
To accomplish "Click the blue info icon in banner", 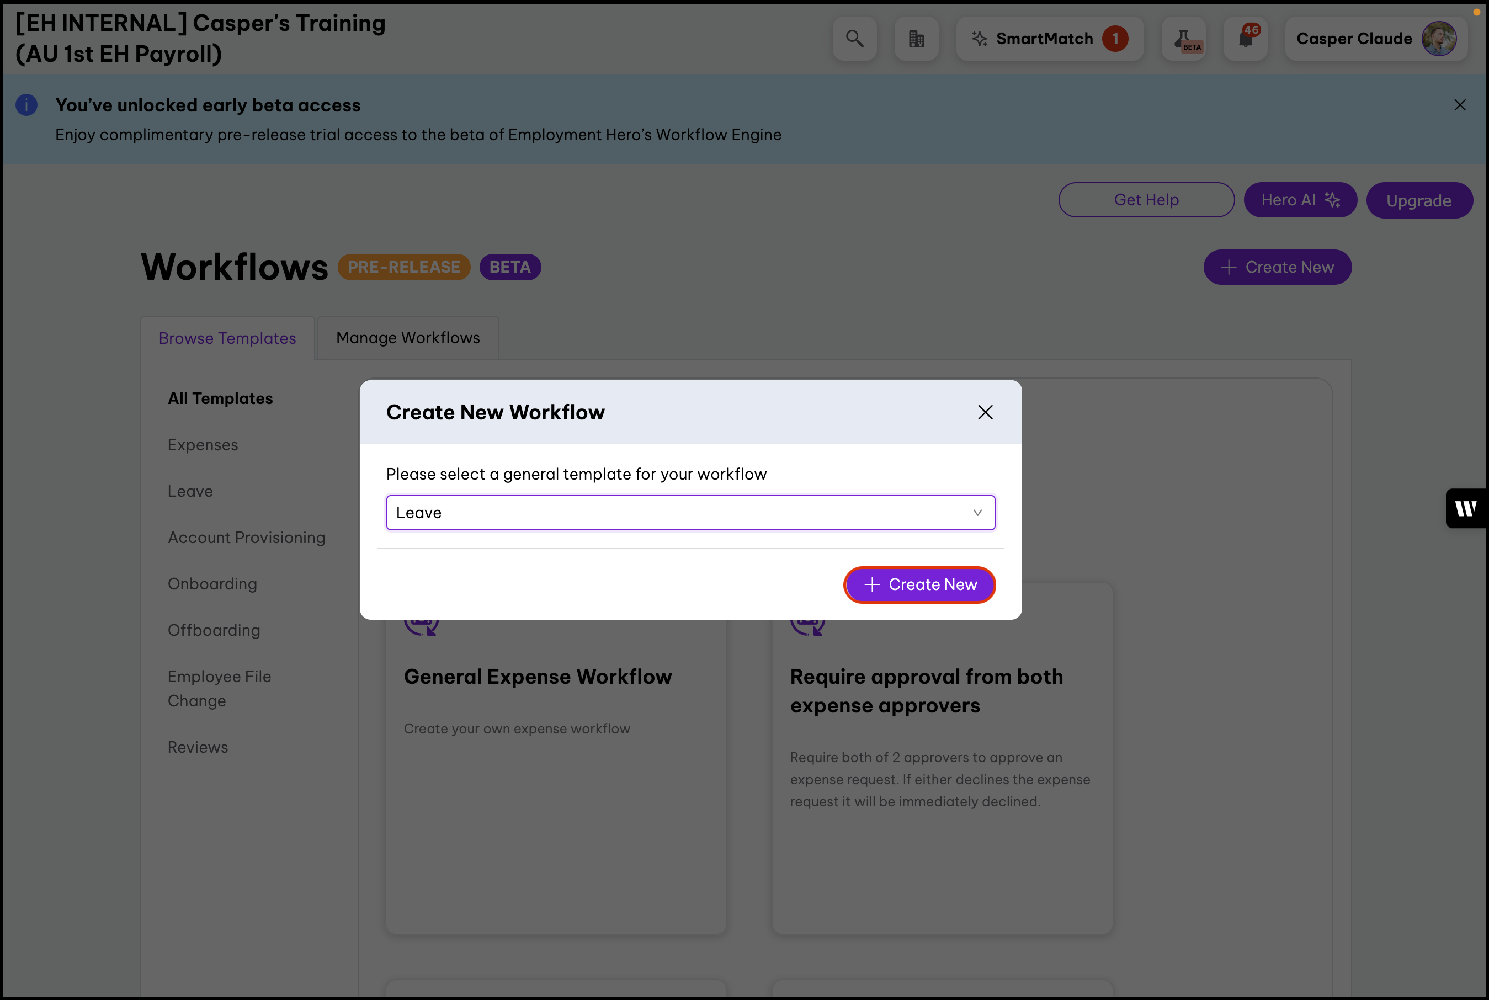I will click(x=27, y=105).
